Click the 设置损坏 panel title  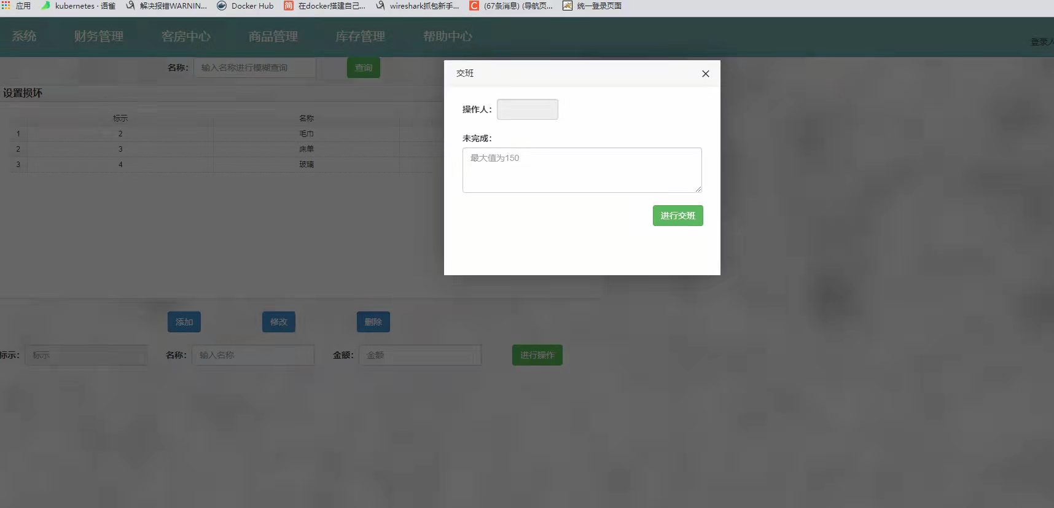point(23,93)
